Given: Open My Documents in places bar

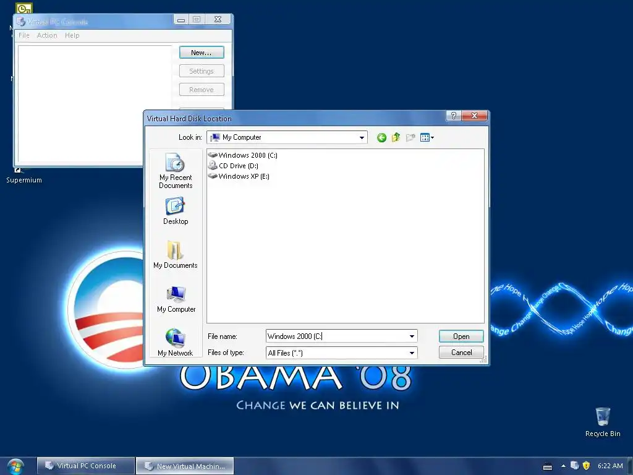Looking at the screenshot, I should 176,254.
